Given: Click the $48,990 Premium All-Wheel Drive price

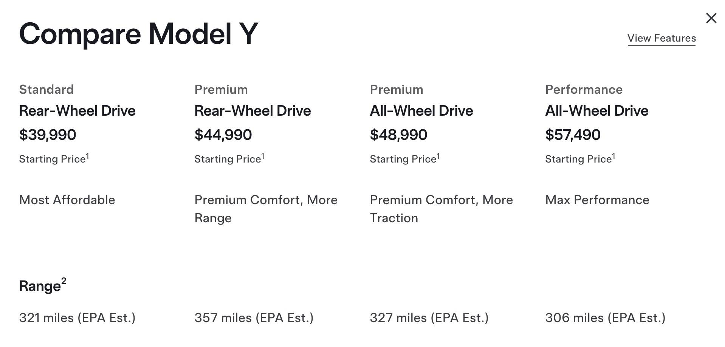Looking at the screenshot, I should click(x=398, y=135).
